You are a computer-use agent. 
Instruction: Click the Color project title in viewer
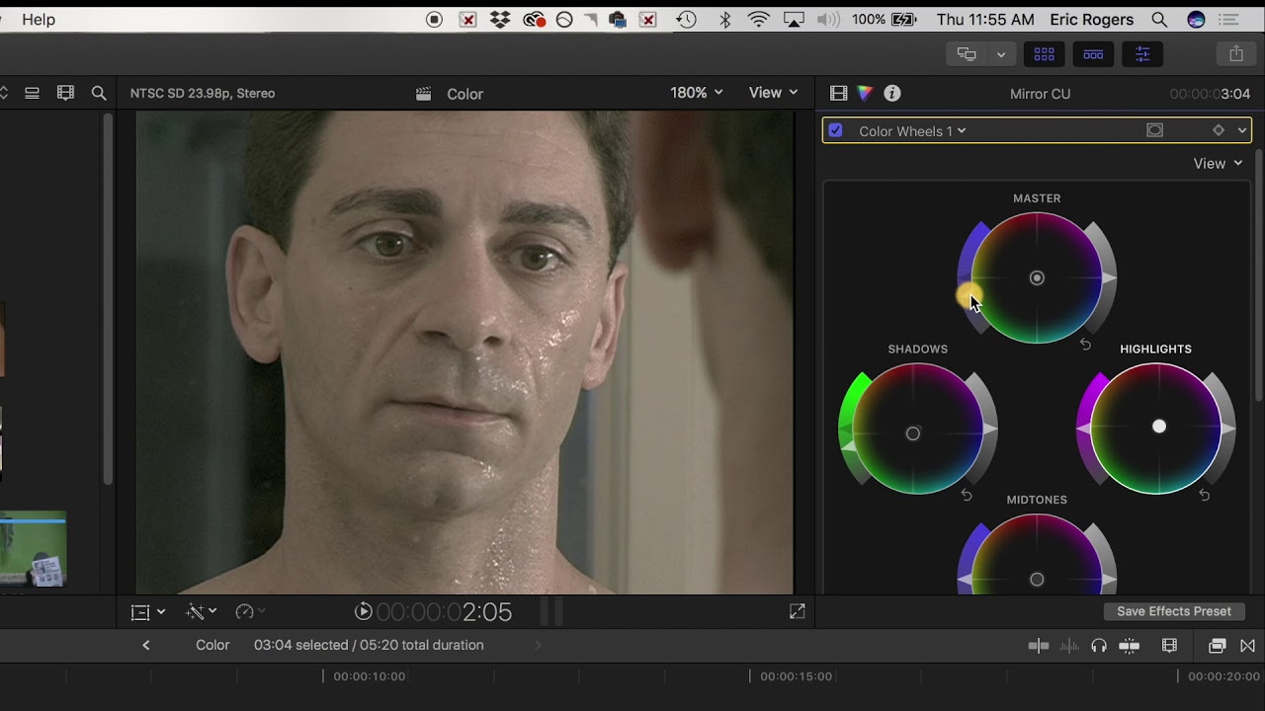pyautogui.click(x=464, y=94)
